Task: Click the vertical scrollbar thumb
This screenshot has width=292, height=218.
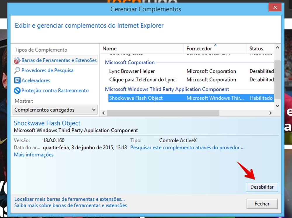Action: click(x=277, y=80)
